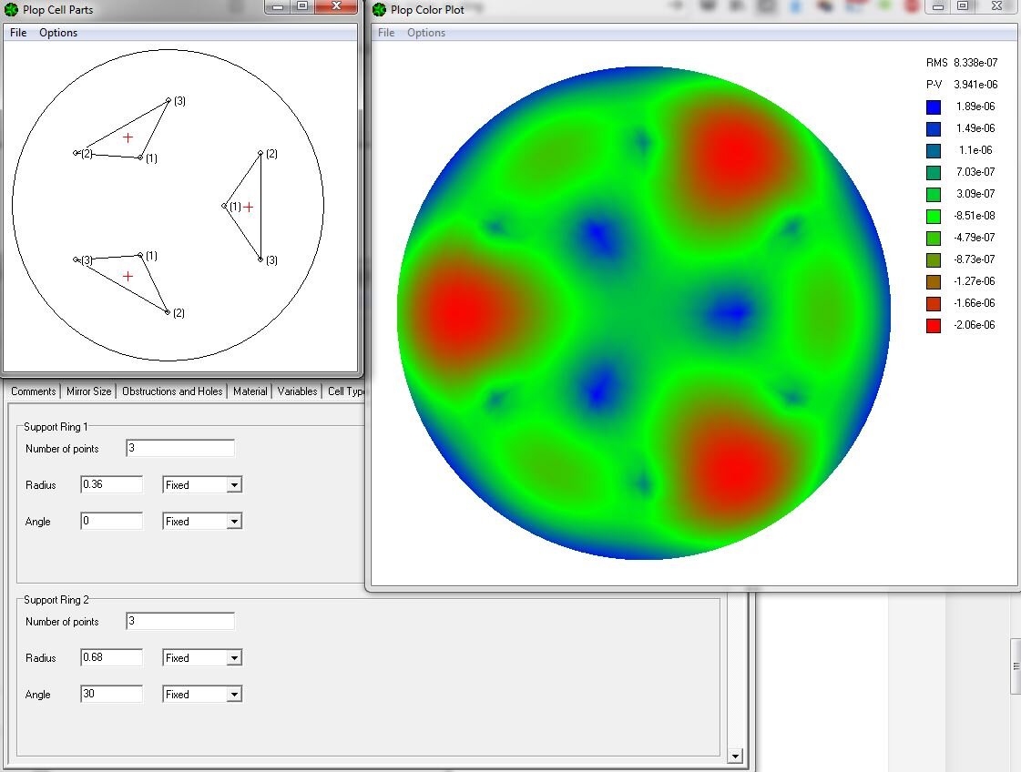
Task: Click Support Ring 1 Angle field showing 0
Action: click(x=111, y=521)
